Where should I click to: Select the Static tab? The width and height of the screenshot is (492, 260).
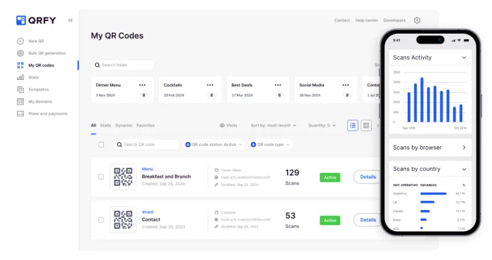click(x=105, y=126)
